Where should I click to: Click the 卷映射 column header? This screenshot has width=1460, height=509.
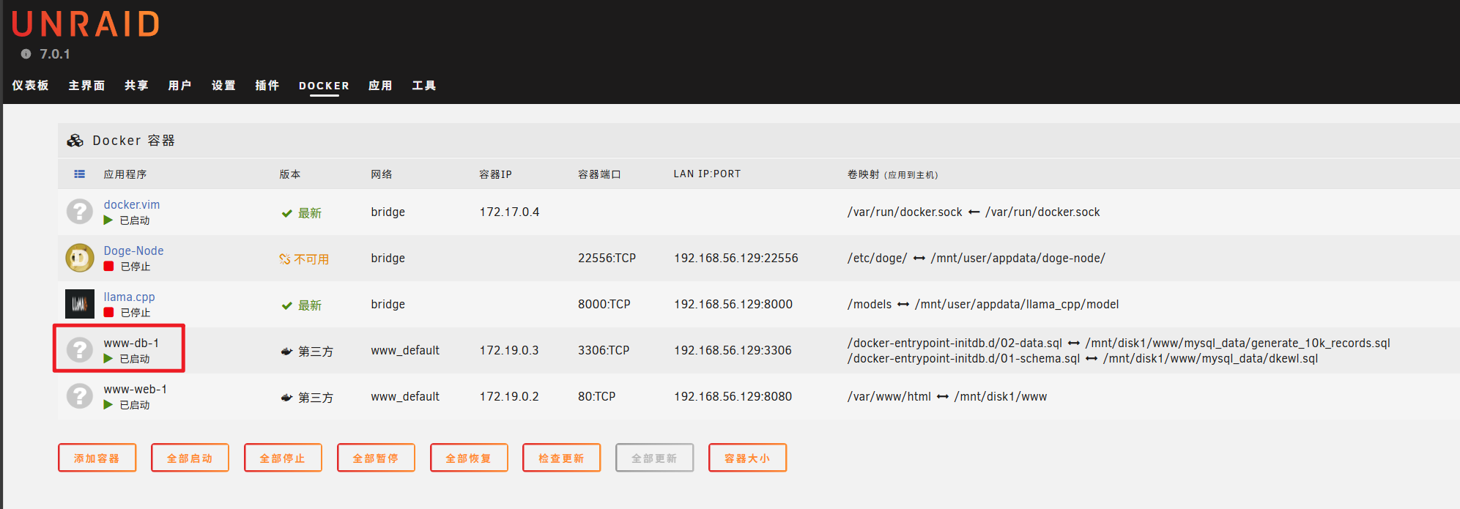tap(892, 174)
